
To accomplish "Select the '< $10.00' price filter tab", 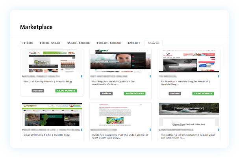I will click(x=27, y=43).
